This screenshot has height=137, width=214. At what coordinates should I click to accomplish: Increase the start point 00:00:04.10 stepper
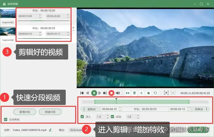tap(120, 108)
